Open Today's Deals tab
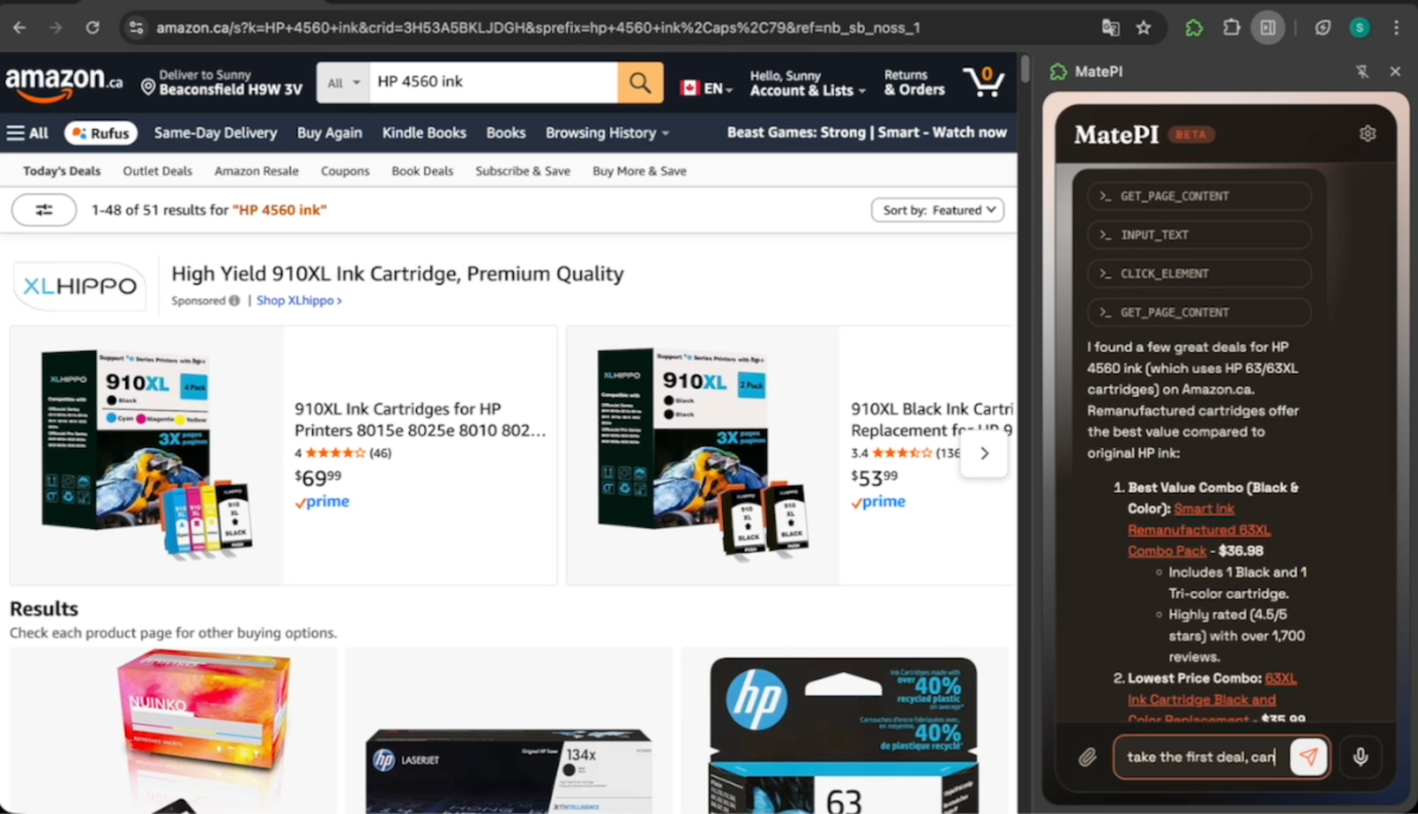Viewport: 1418px width, 814px height. click(62, 171)
